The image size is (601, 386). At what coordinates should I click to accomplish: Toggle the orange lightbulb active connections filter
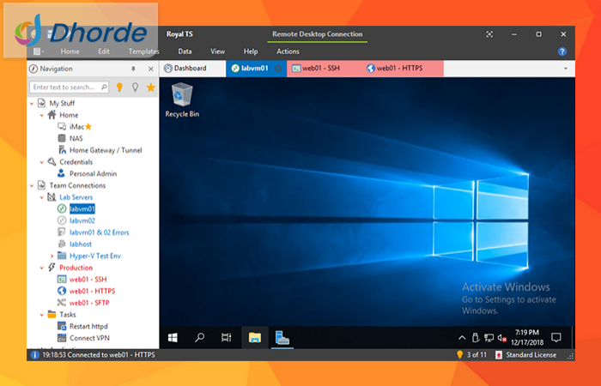(119, 87)
